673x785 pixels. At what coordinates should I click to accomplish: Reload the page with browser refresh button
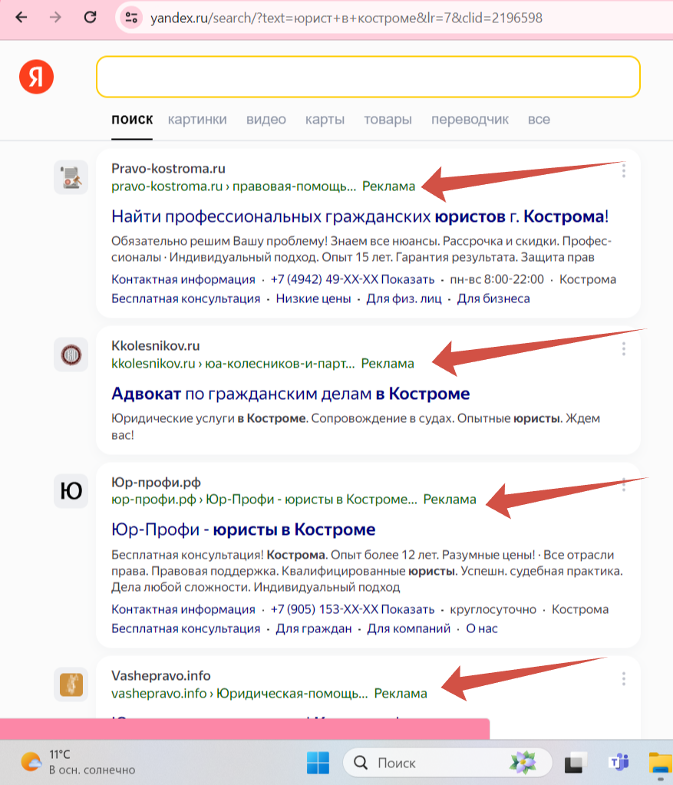coord(90,17)
